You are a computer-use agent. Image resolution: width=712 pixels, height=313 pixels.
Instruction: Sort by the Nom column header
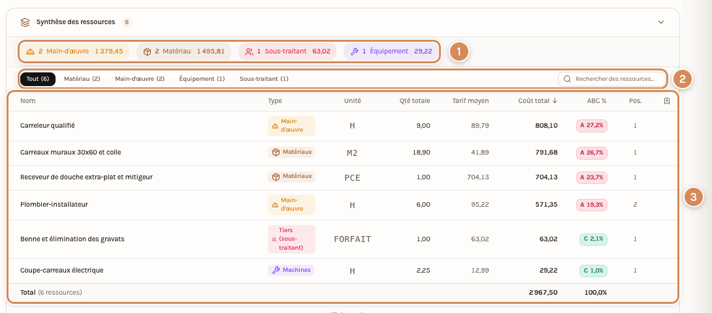pyautogui.click(x=27, y=100)
